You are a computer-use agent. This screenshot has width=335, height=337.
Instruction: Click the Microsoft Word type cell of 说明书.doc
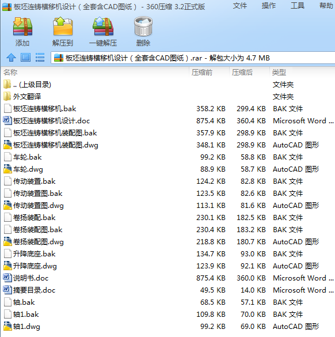303,278
